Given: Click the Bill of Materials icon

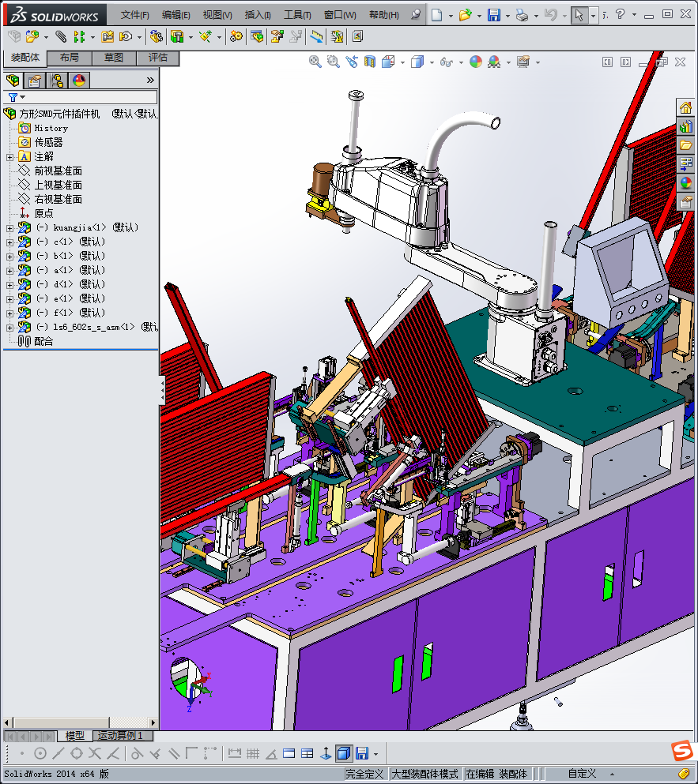Looking at the screenshot, I should pyautogui.click(x=257, y=36).
